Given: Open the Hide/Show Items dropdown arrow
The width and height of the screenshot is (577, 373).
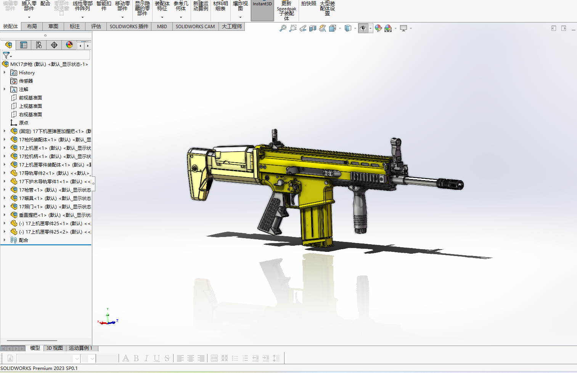Looking at the screenshot, I should [370, 28].
